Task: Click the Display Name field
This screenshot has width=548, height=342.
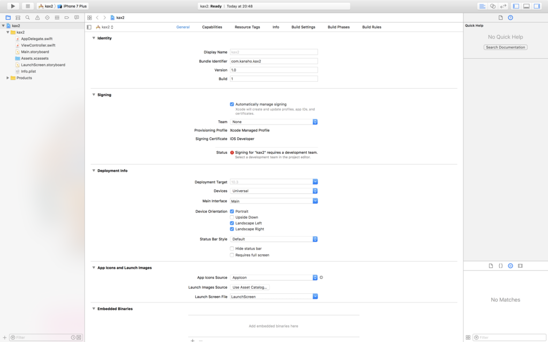Action: pyautogui.click(x=273, y=52)
